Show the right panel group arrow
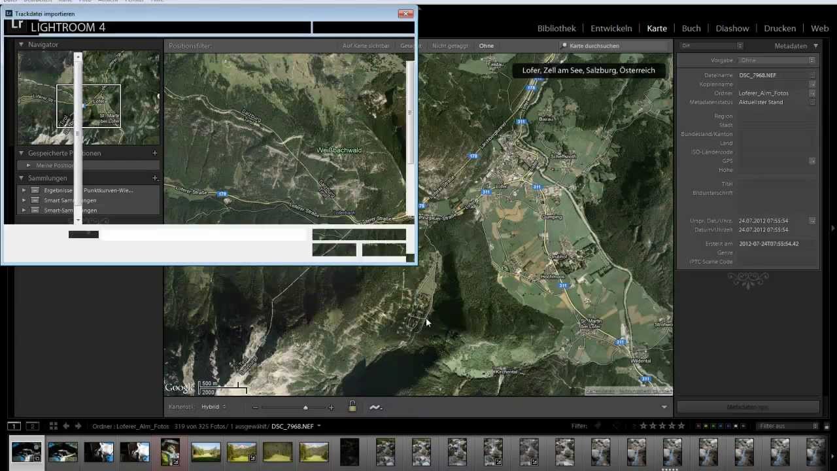 click(x=832, y=228)
